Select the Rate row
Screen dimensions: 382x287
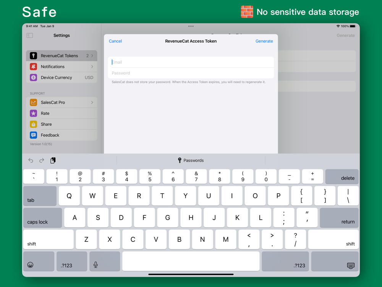tap(62, 113)
